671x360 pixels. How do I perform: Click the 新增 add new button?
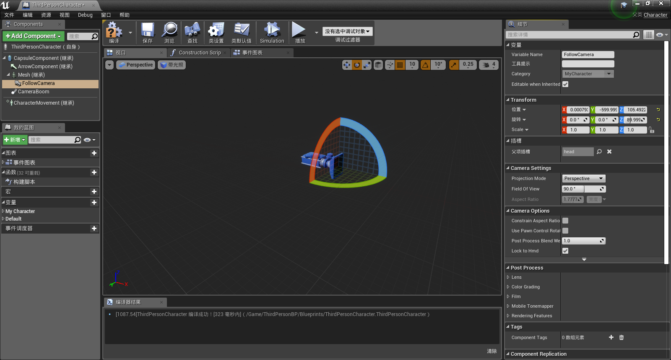[15, 140]
